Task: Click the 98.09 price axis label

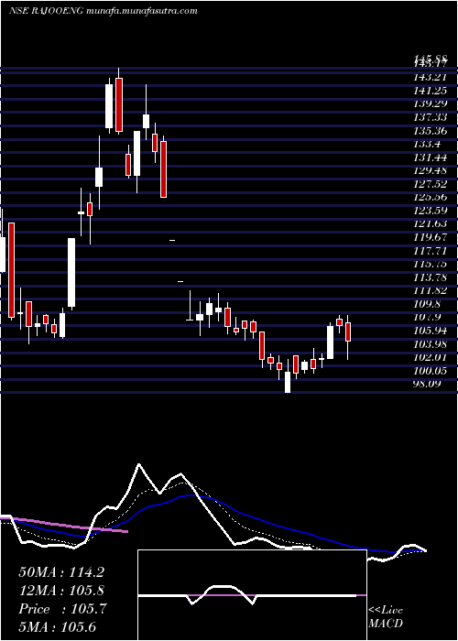Action: coord(427,384)
